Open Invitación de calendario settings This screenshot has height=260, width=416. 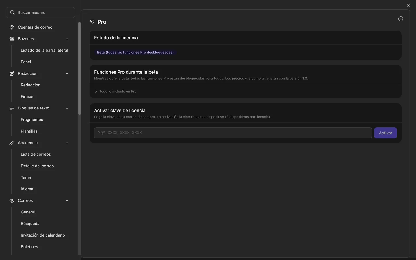pos(43,235)
